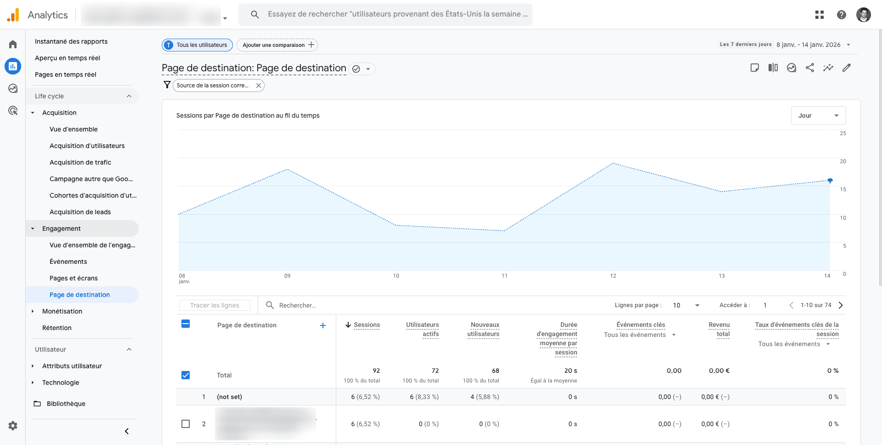Open the Jour granularity dropdown
The image size is (882, 445).
[x=818, y=115]
